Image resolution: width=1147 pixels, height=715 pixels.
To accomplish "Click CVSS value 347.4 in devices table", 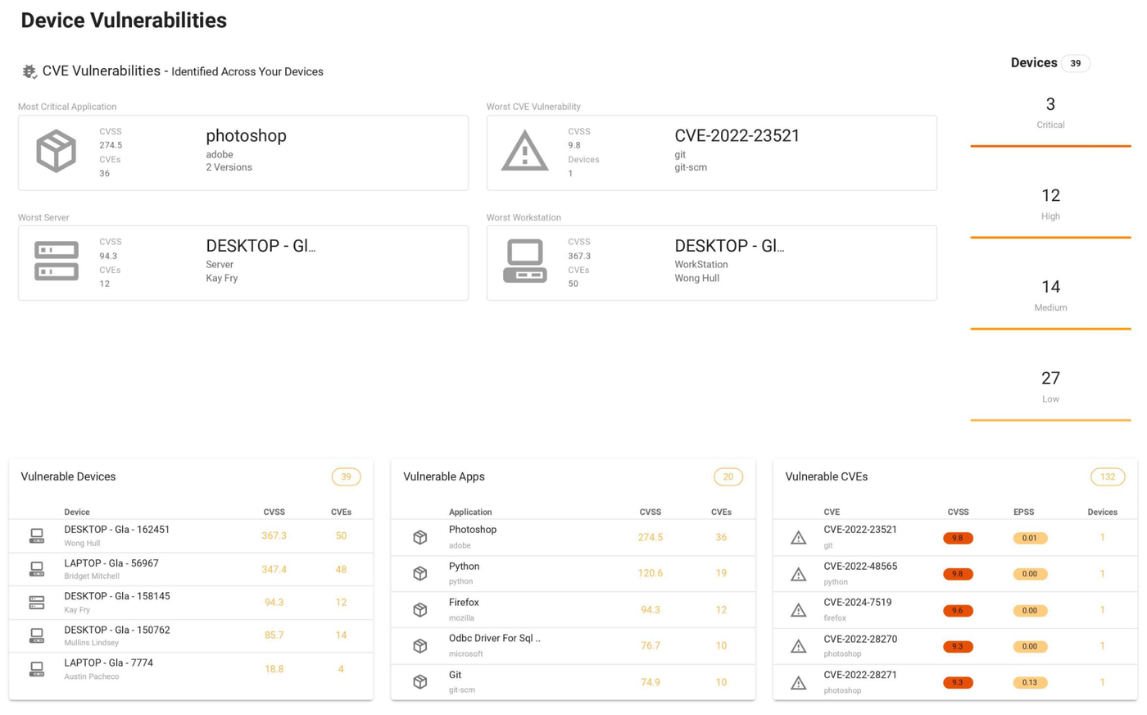I will click(x=274, y=569).
